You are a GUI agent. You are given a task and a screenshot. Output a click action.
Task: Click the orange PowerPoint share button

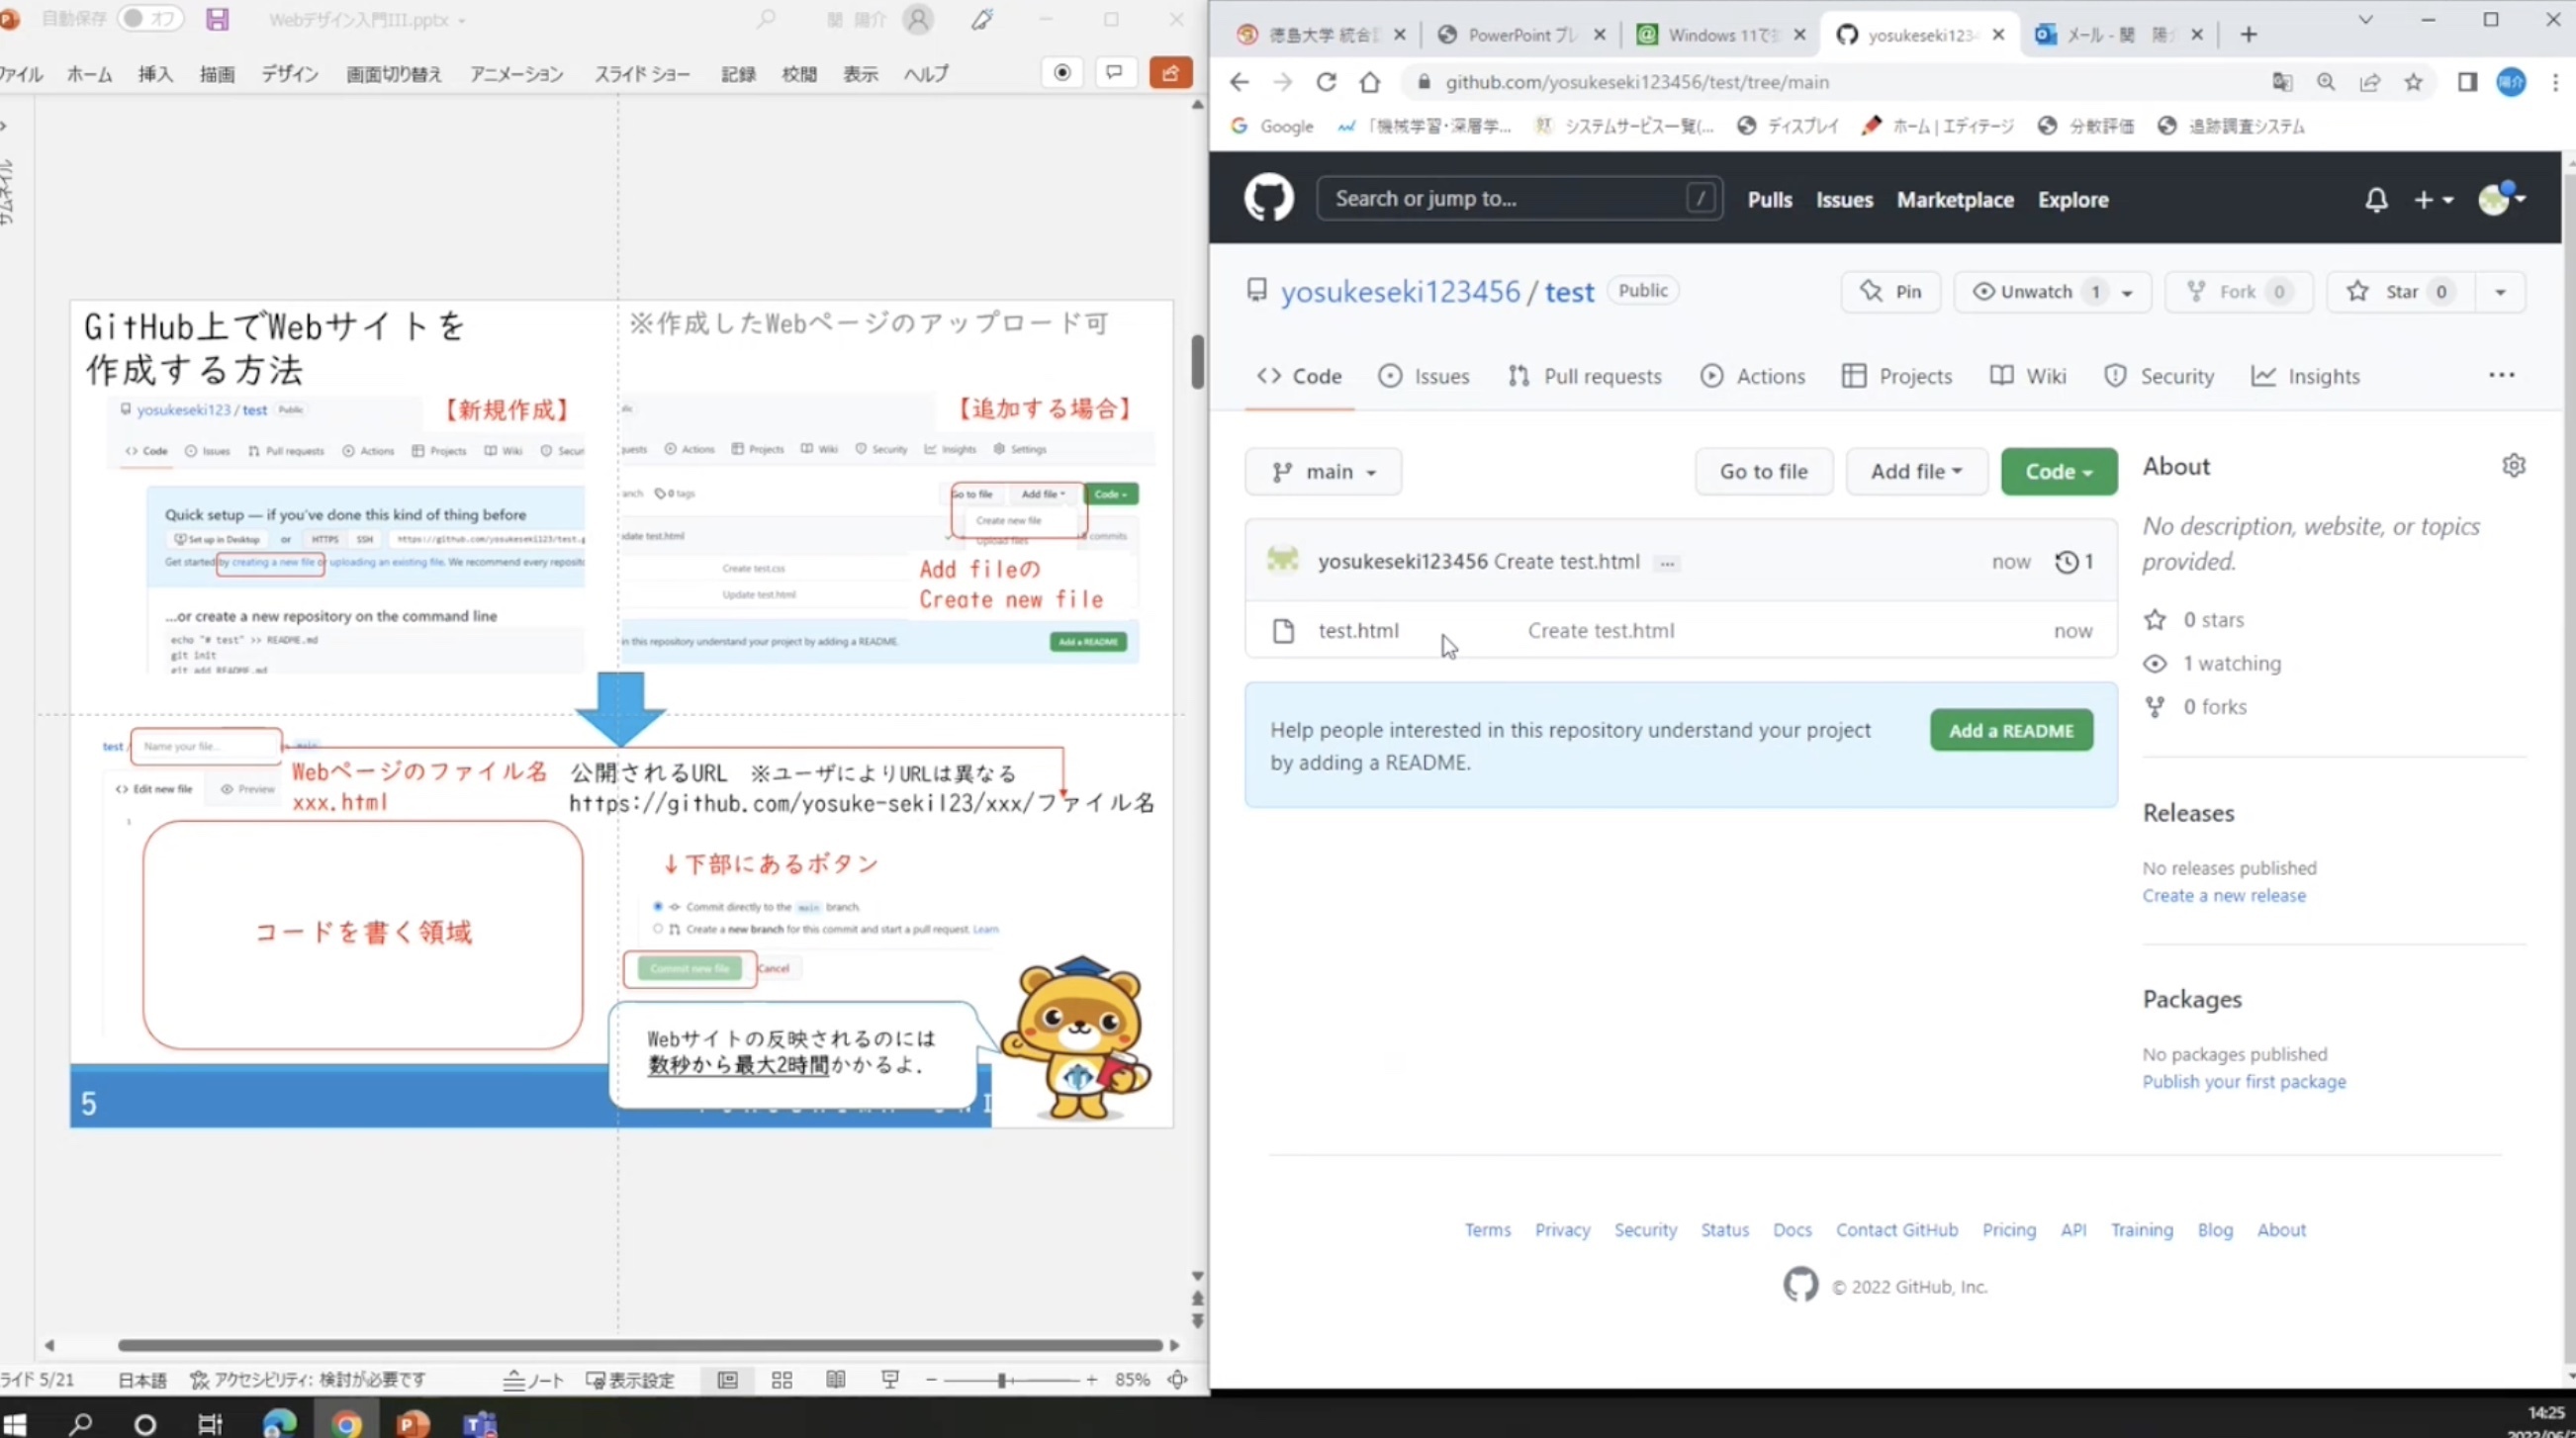[1170, 73]
